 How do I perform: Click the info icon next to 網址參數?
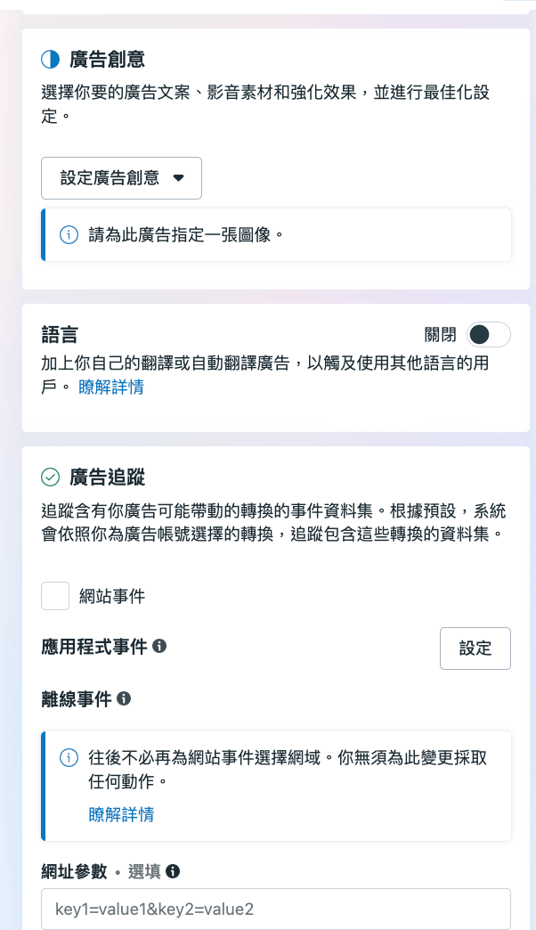pyautogui.click(x=173, y=870)
